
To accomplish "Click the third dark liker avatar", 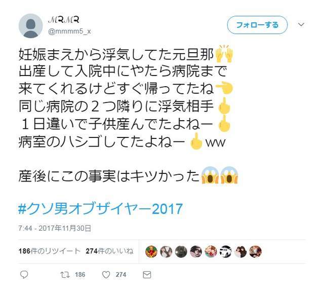I will click(x=181, y=251).
